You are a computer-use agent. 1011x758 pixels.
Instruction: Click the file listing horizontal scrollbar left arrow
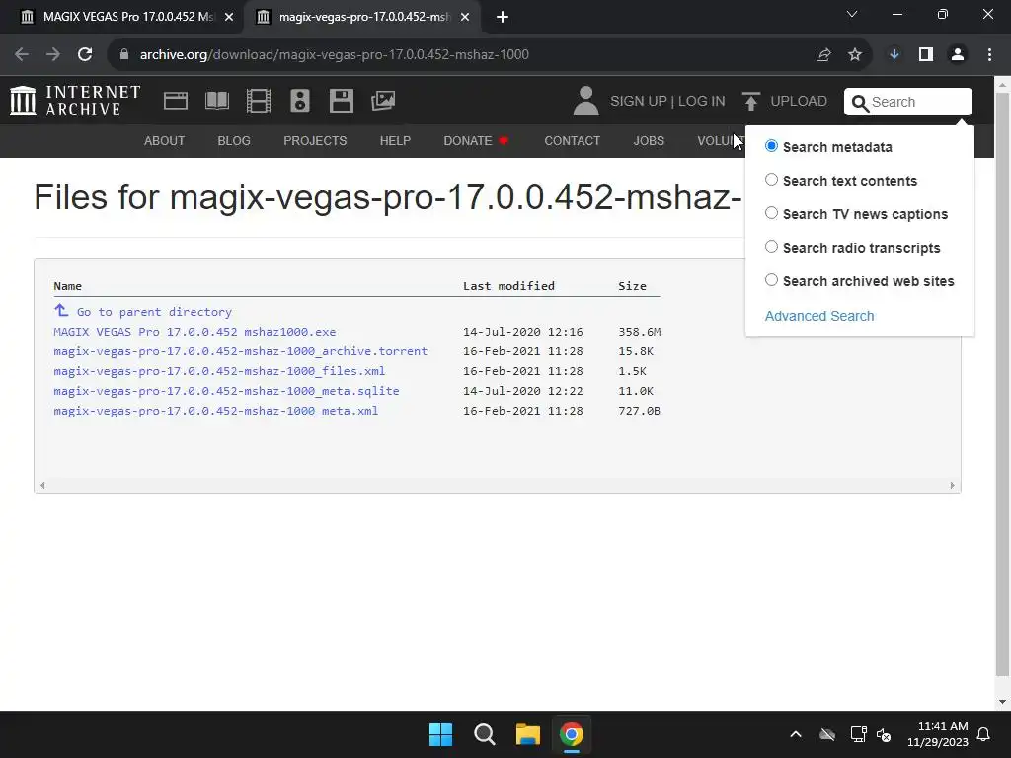point(42,486)
